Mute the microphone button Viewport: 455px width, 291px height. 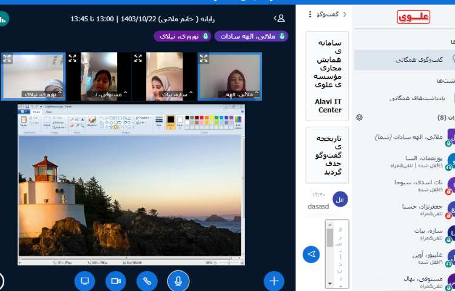point(178,281)
